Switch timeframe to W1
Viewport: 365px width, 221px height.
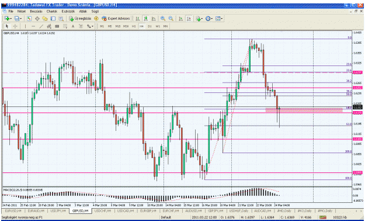point(158,26)
